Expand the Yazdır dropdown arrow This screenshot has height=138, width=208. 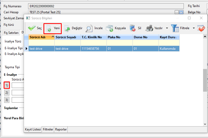167,28
